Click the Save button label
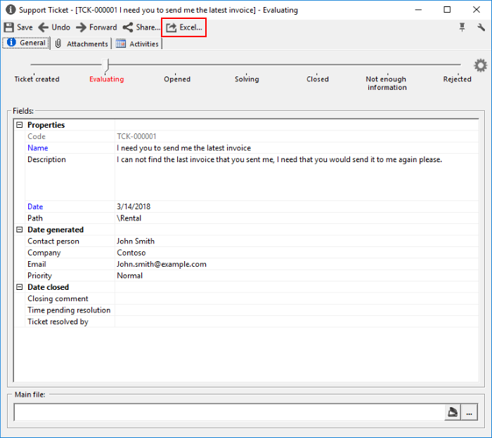This screenshot has height=438, width=492. point(25,27)
